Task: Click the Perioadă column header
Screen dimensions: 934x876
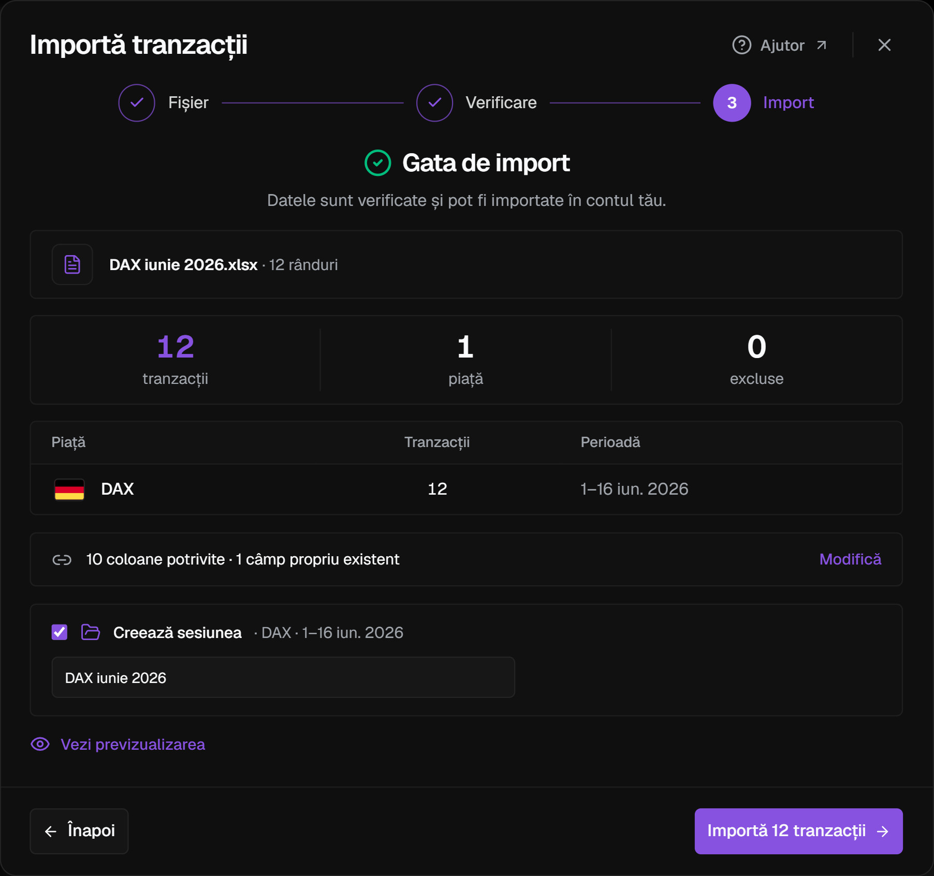Action: 610,442
